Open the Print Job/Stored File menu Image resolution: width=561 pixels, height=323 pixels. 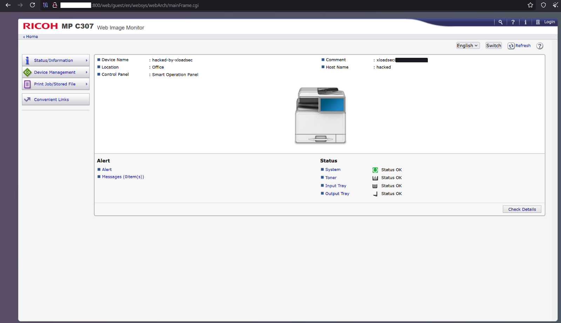(56, 84)
